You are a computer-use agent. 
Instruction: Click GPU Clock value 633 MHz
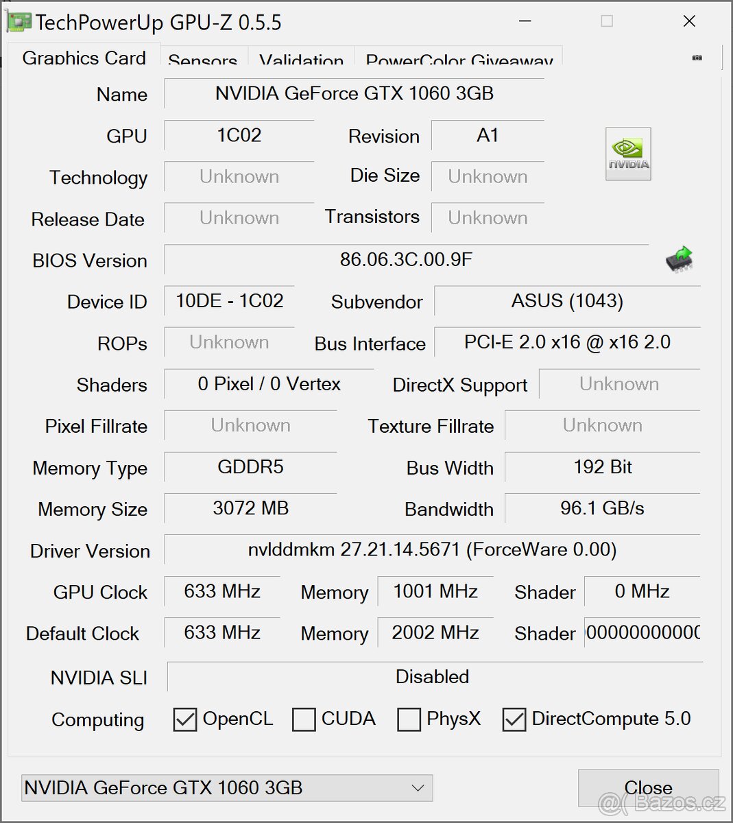[222, 591]
